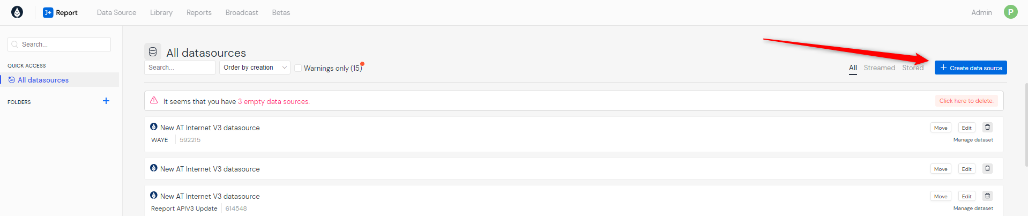Click the plus icon to add folder

click(106, 101)
